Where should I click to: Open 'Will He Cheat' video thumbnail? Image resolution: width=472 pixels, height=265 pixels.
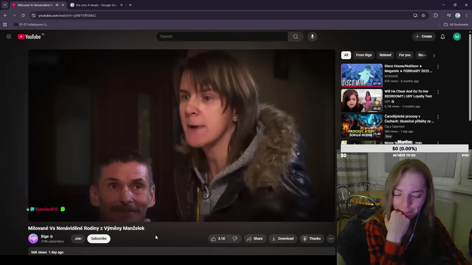tap(362, 100)
